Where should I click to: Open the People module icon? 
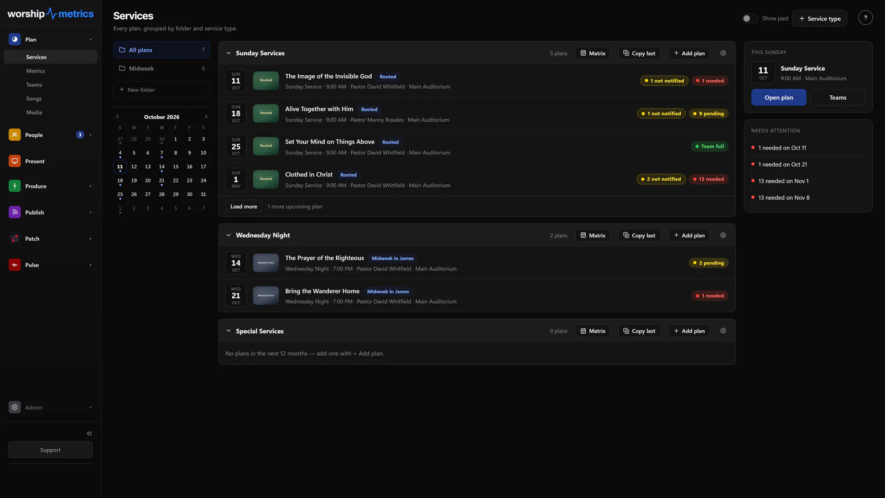[x=15, y=134]
